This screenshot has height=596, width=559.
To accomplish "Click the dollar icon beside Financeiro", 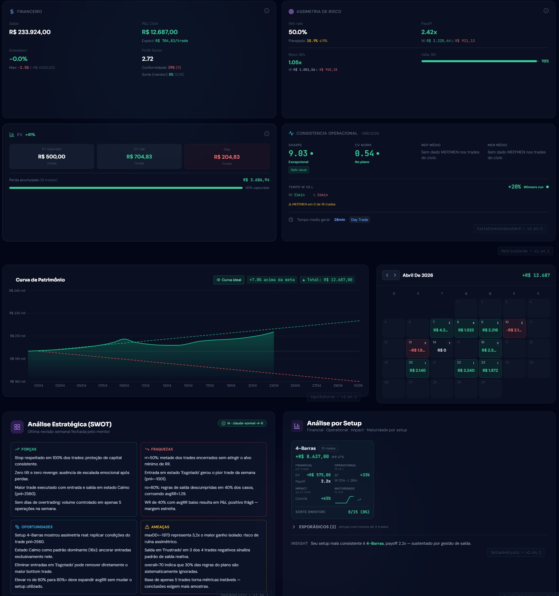I will click(x=12, y=12).
